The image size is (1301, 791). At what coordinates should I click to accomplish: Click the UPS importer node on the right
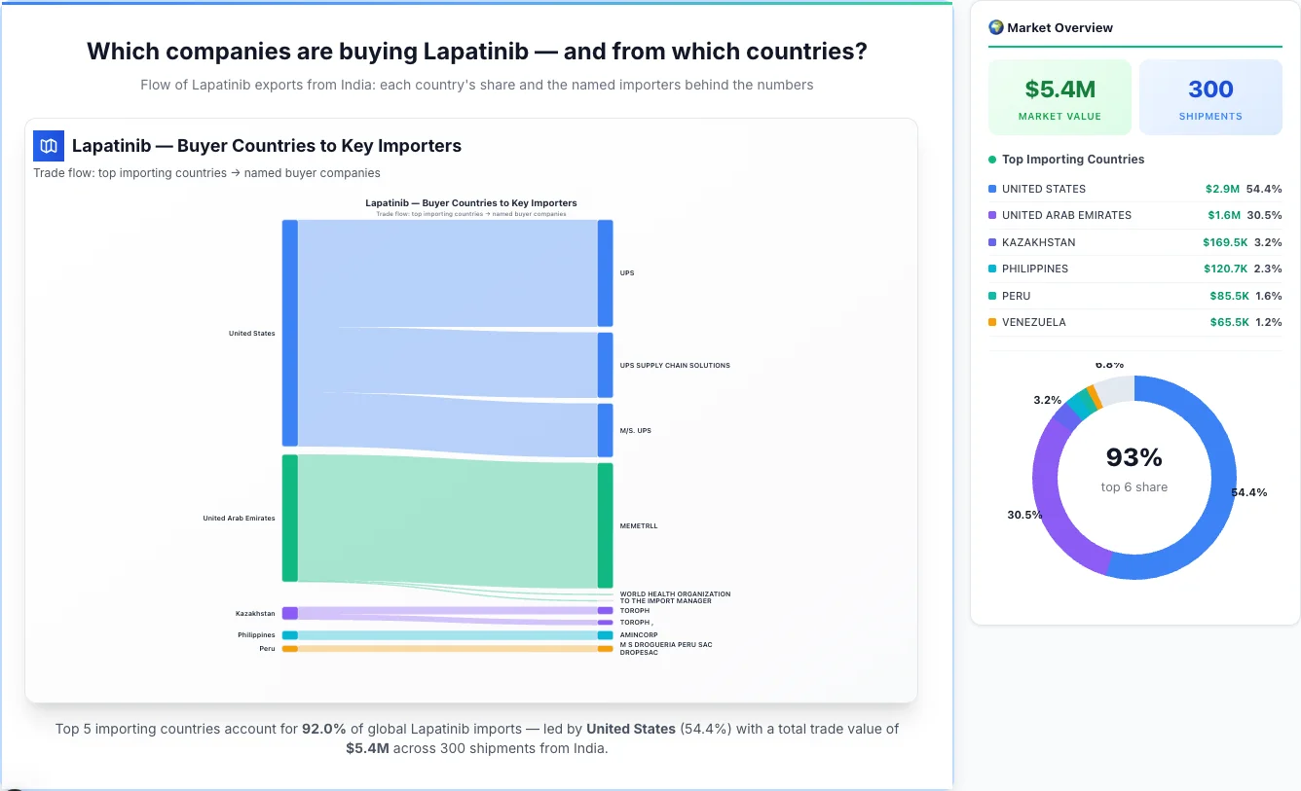pos(606,272)
